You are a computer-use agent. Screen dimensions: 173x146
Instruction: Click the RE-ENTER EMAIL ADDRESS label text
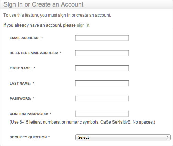coord(34,53)
